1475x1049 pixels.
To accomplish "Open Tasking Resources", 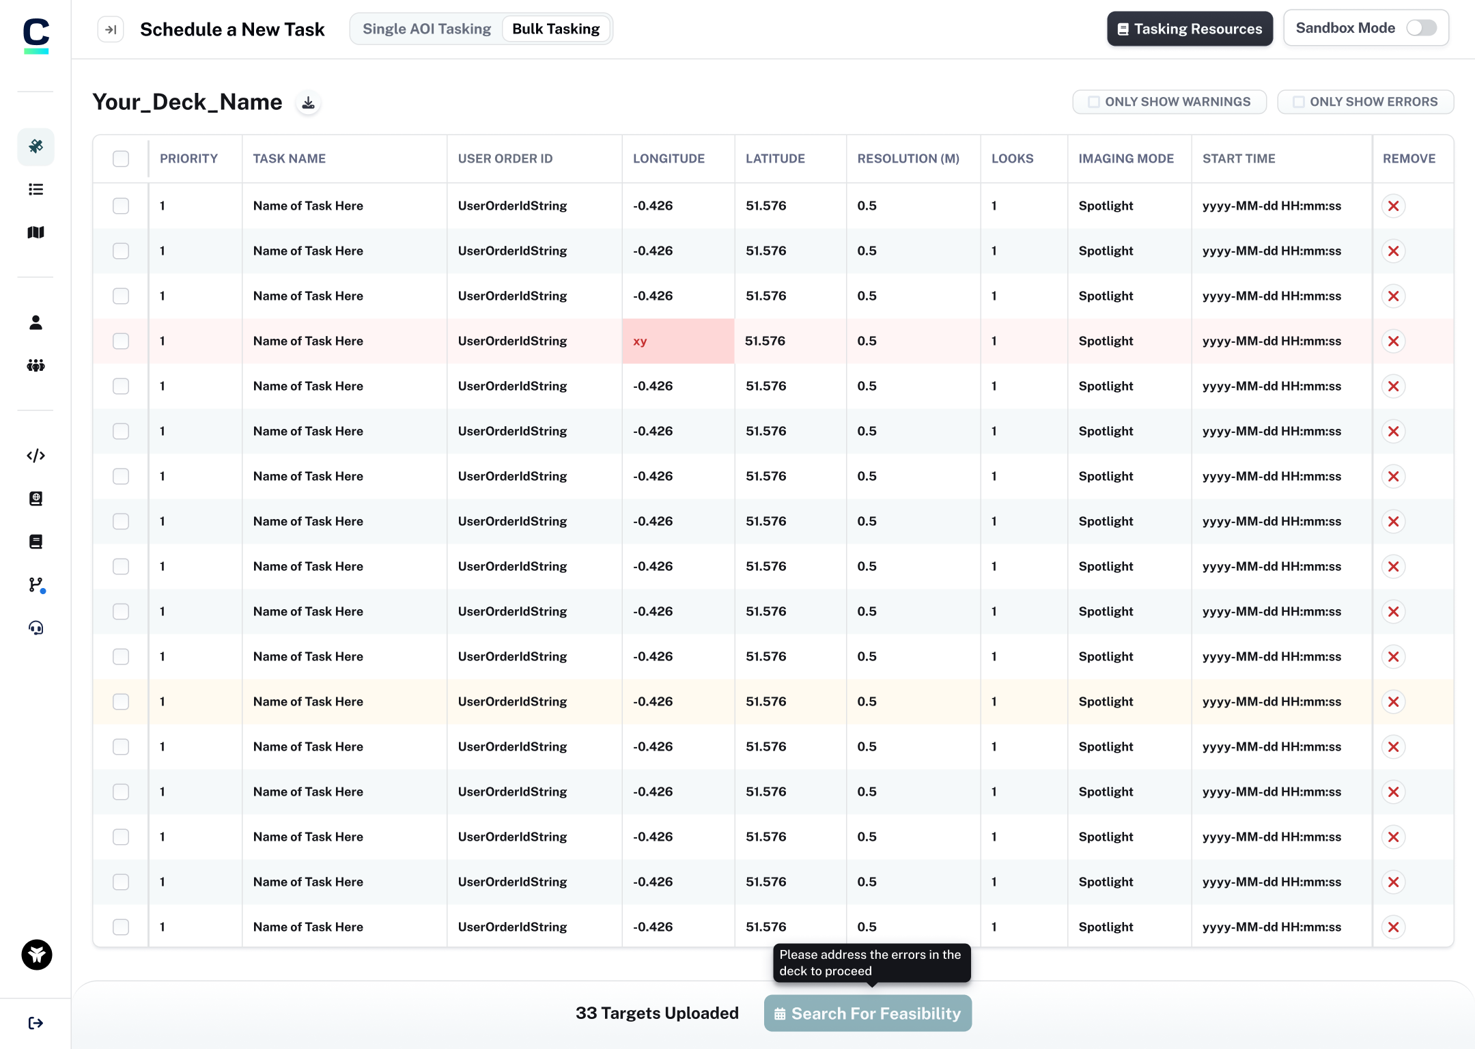I will coord(1190,29).
